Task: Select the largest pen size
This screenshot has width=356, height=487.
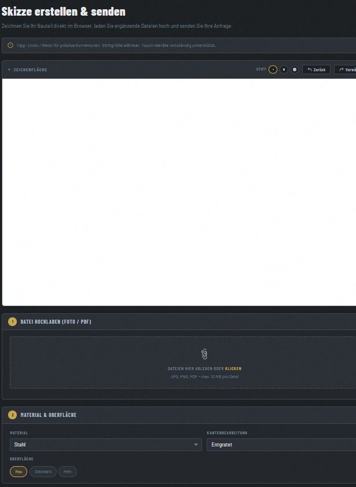Action: tap(295, 69)
